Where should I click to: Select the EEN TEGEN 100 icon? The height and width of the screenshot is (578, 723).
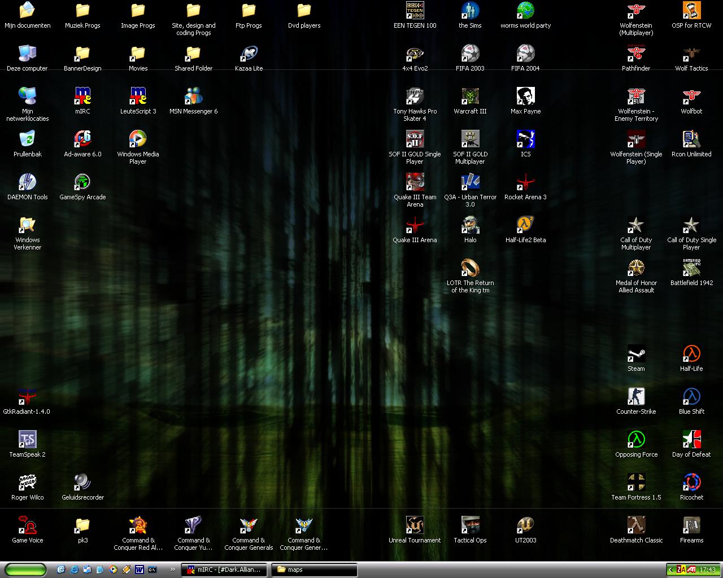point(415,10)
